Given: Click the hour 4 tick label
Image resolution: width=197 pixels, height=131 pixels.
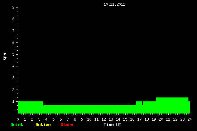Looking at the screenshot, I should (46, 119).
